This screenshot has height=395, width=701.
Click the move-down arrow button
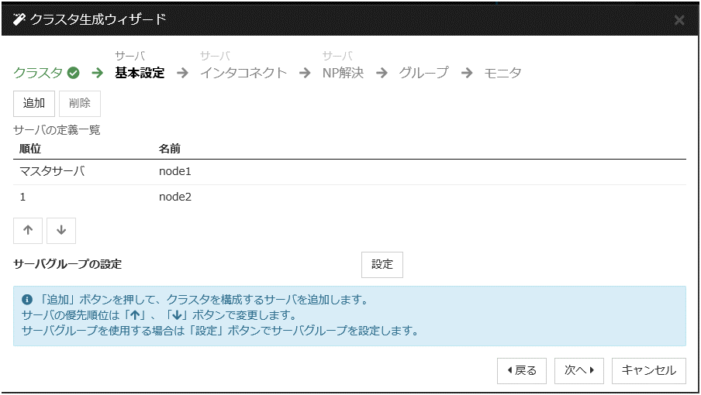pyautogui.click(x=61, y=230)
